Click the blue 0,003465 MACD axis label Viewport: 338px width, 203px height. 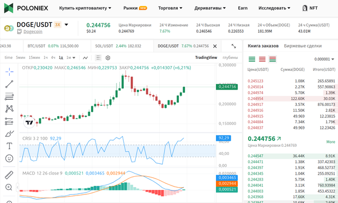(227, 177)
